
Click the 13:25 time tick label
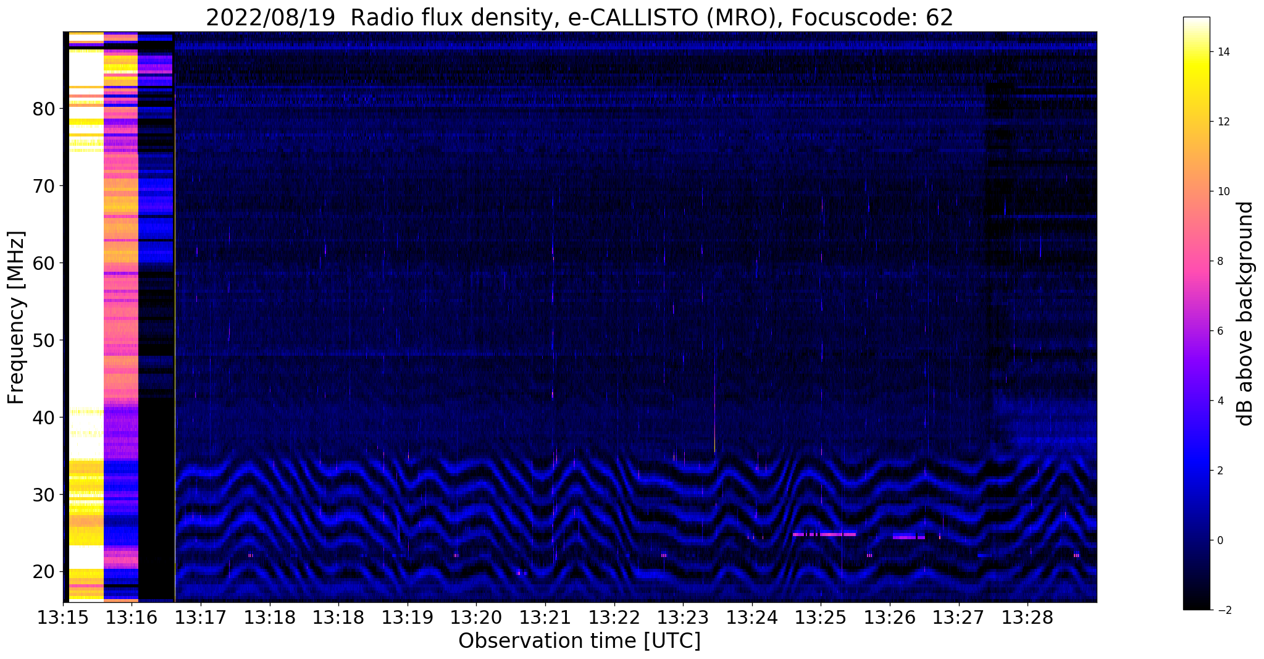[821, 618]
